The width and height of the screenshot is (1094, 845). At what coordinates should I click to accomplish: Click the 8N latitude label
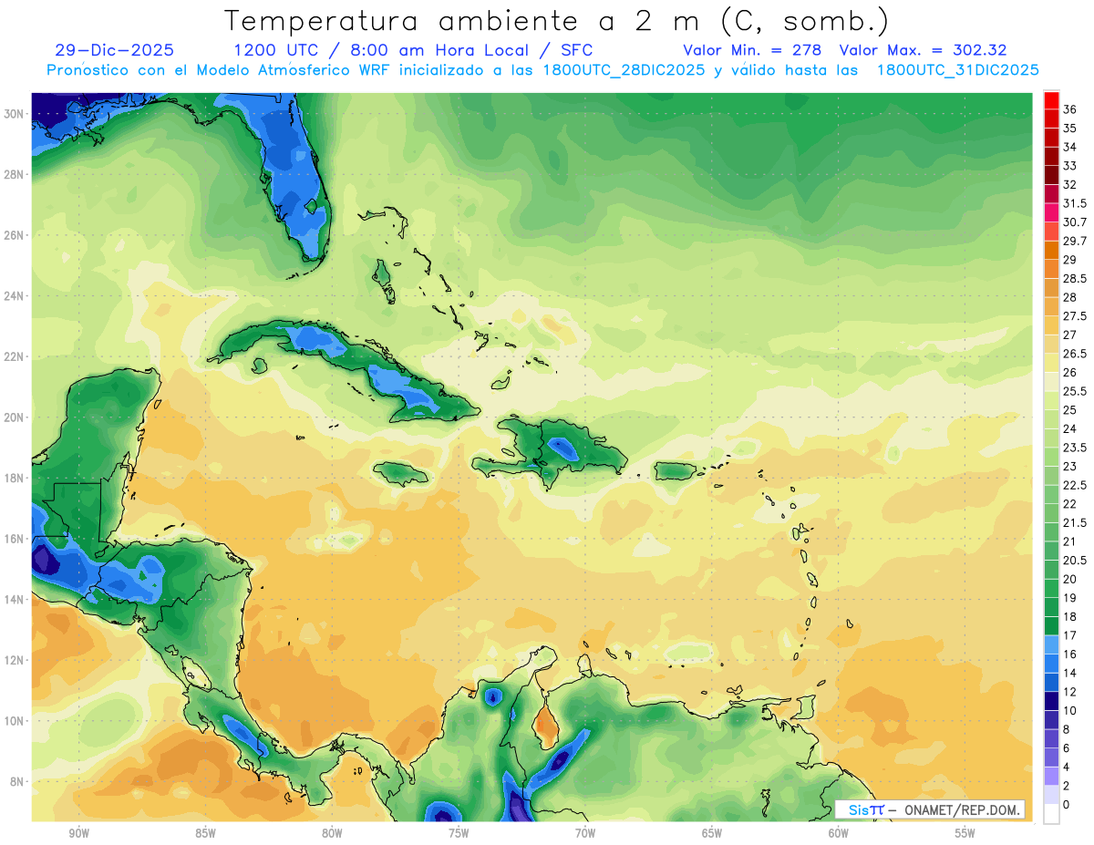[18, 781]
